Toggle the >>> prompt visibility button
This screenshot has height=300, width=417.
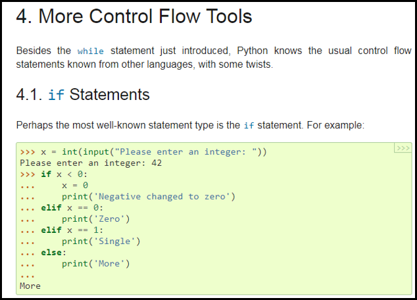pos(402,148)
